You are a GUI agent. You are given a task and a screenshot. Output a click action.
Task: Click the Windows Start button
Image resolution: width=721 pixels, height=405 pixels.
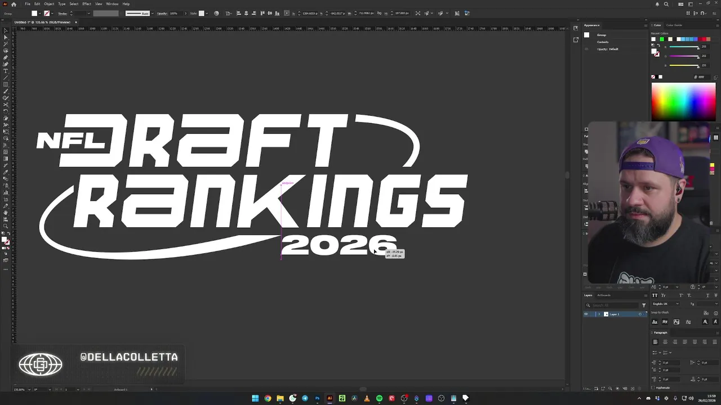(255, 398)
